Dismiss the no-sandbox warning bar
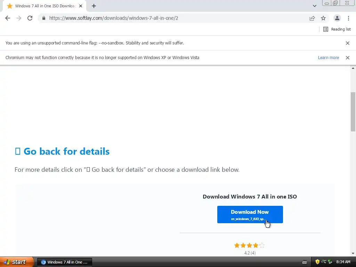The image size is (356, 267). (x=347, y=43)
